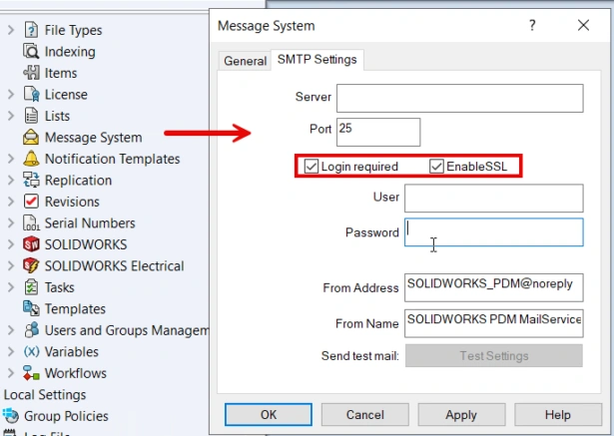This screenshot has height=436, width=614.
Task: Click the Indexing magnifier icon
Action: (x=30, y=52)
